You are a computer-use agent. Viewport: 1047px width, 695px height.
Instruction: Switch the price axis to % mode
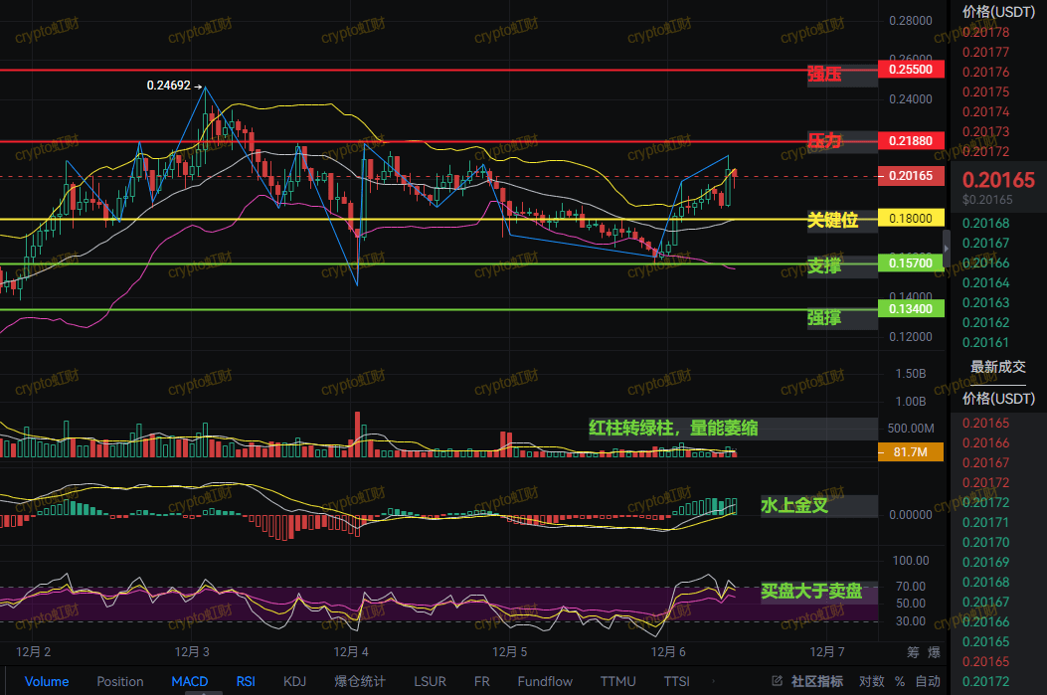pos(900,681)
